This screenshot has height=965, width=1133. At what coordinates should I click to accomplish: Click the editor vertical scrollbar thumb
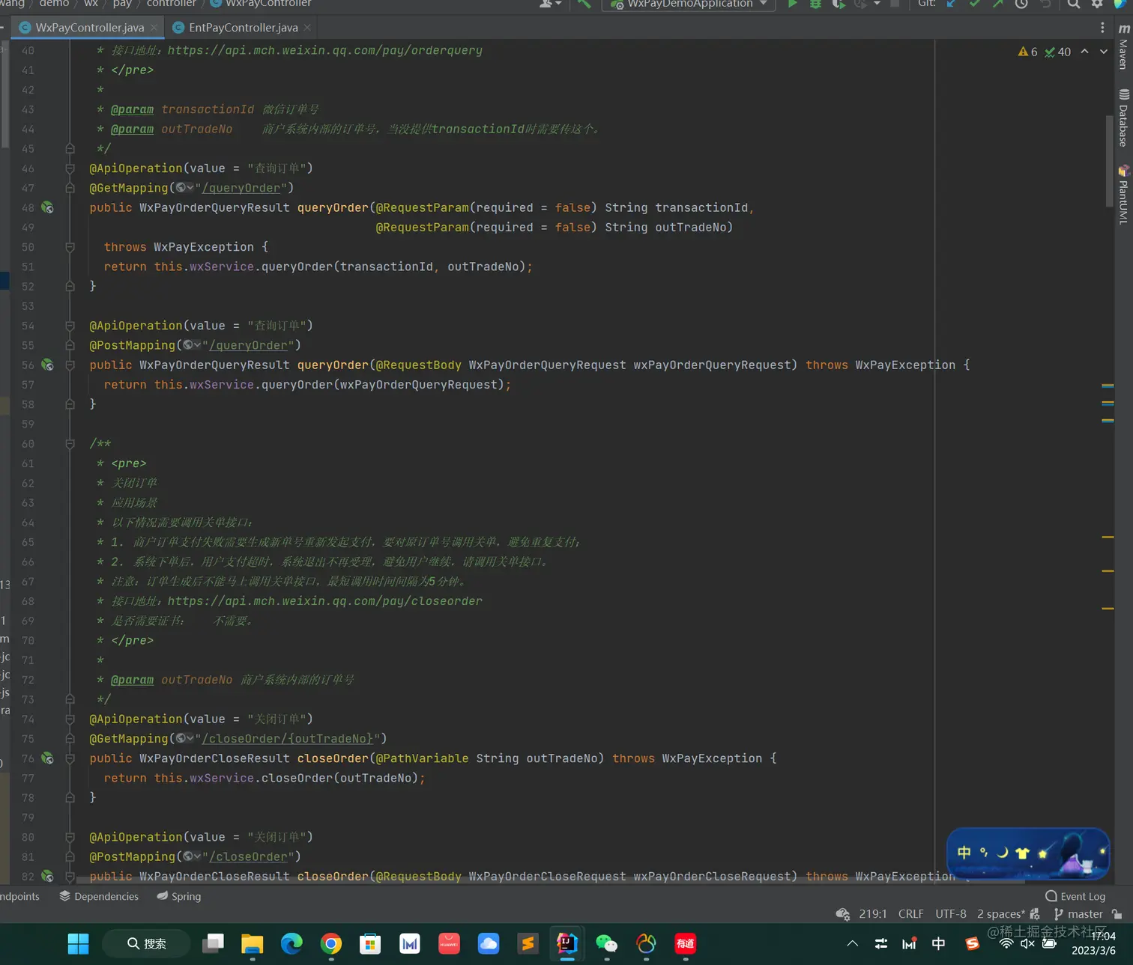pyautogui.click(x=1110, y=161)
